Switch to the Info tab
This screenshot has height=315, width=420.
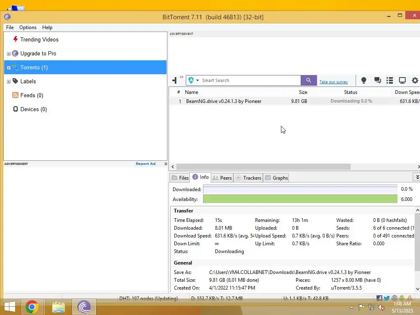[200, 177]
